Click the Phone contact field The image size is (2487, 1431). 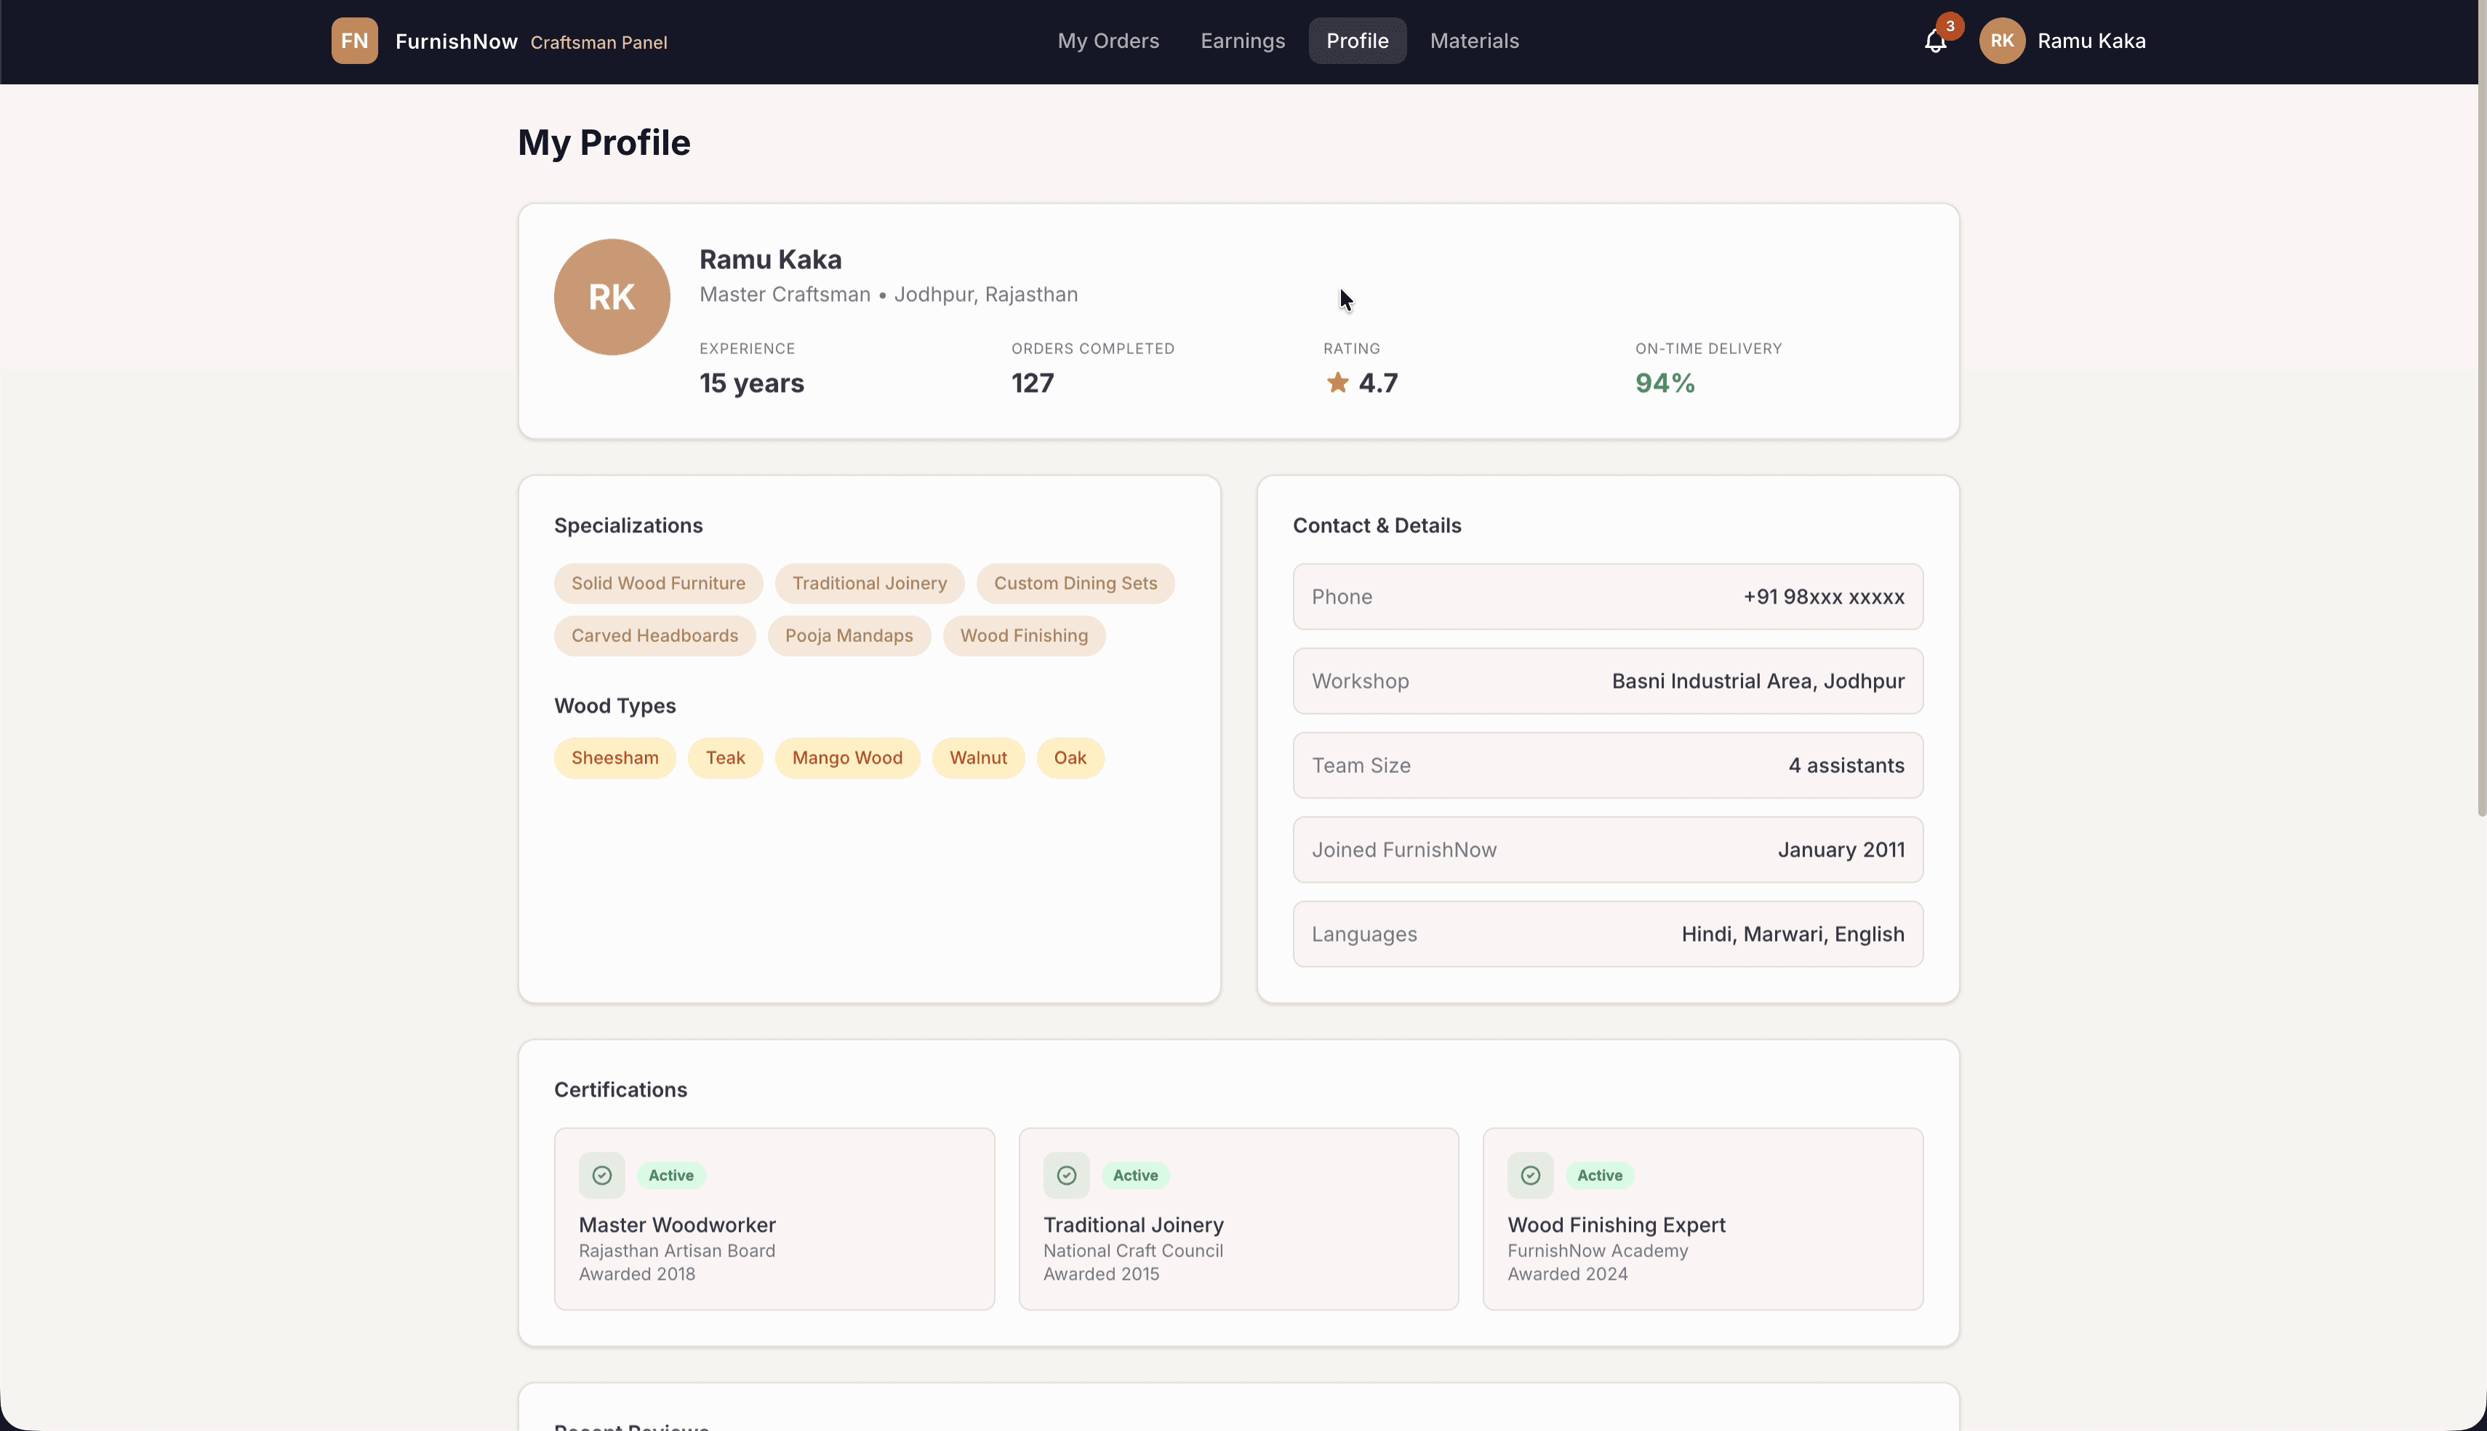[1608, 596]
